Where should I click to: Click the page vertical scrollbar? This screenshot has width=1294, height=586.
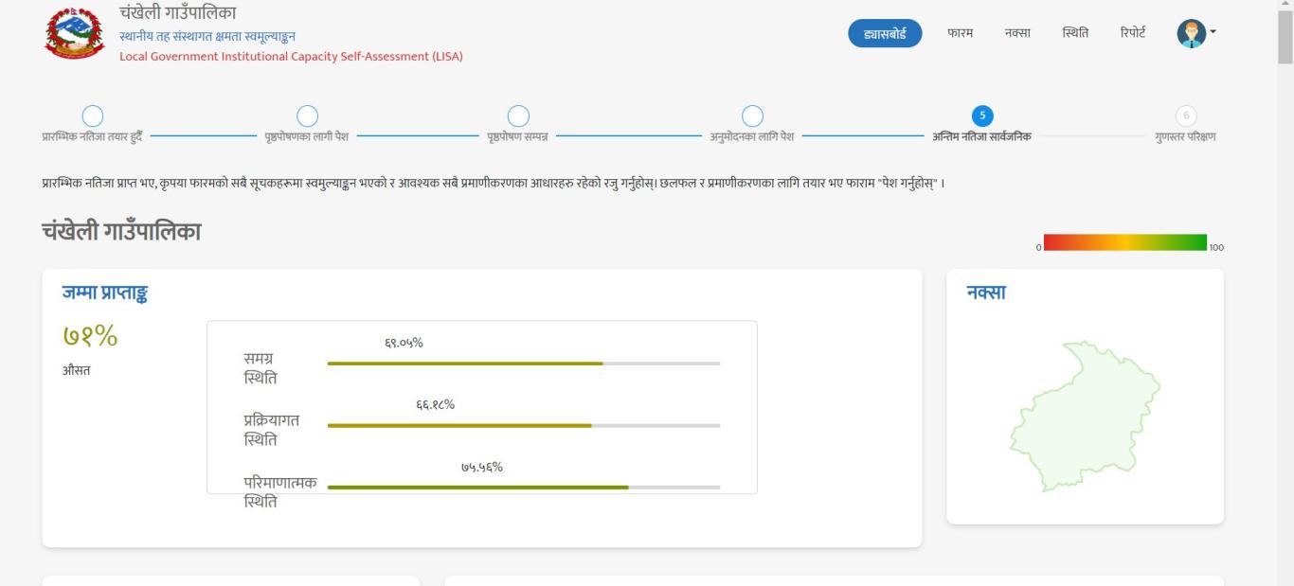coord(1285,293)
